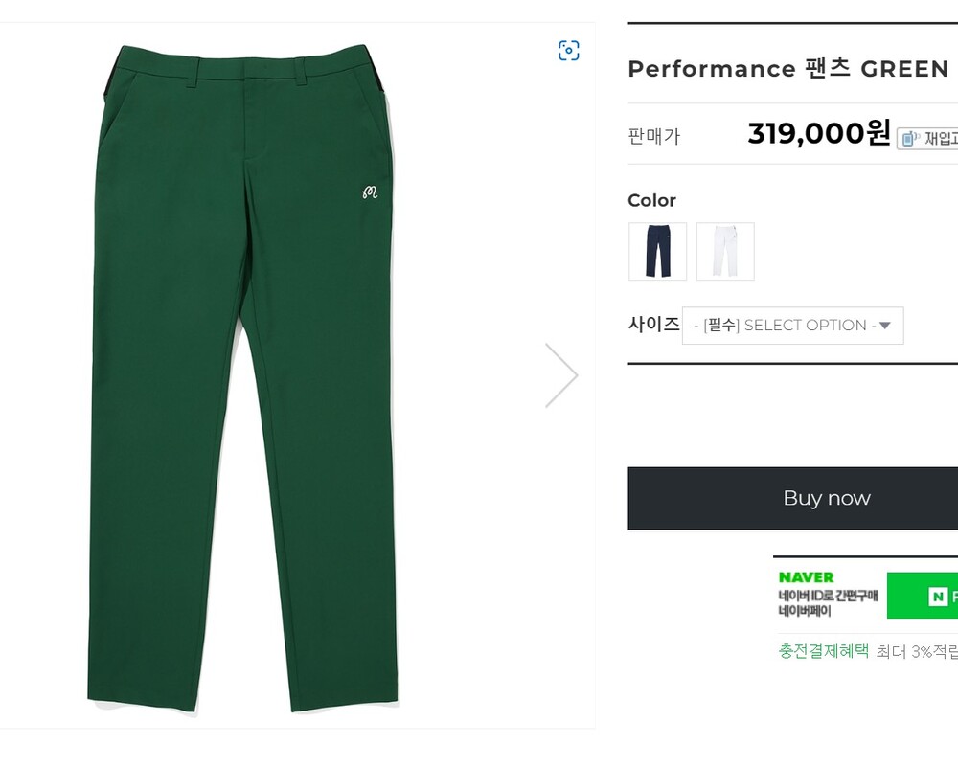Click the Performance 팬츠 GREEN title
Screen dimensions: 958x767
pos(787,69)
